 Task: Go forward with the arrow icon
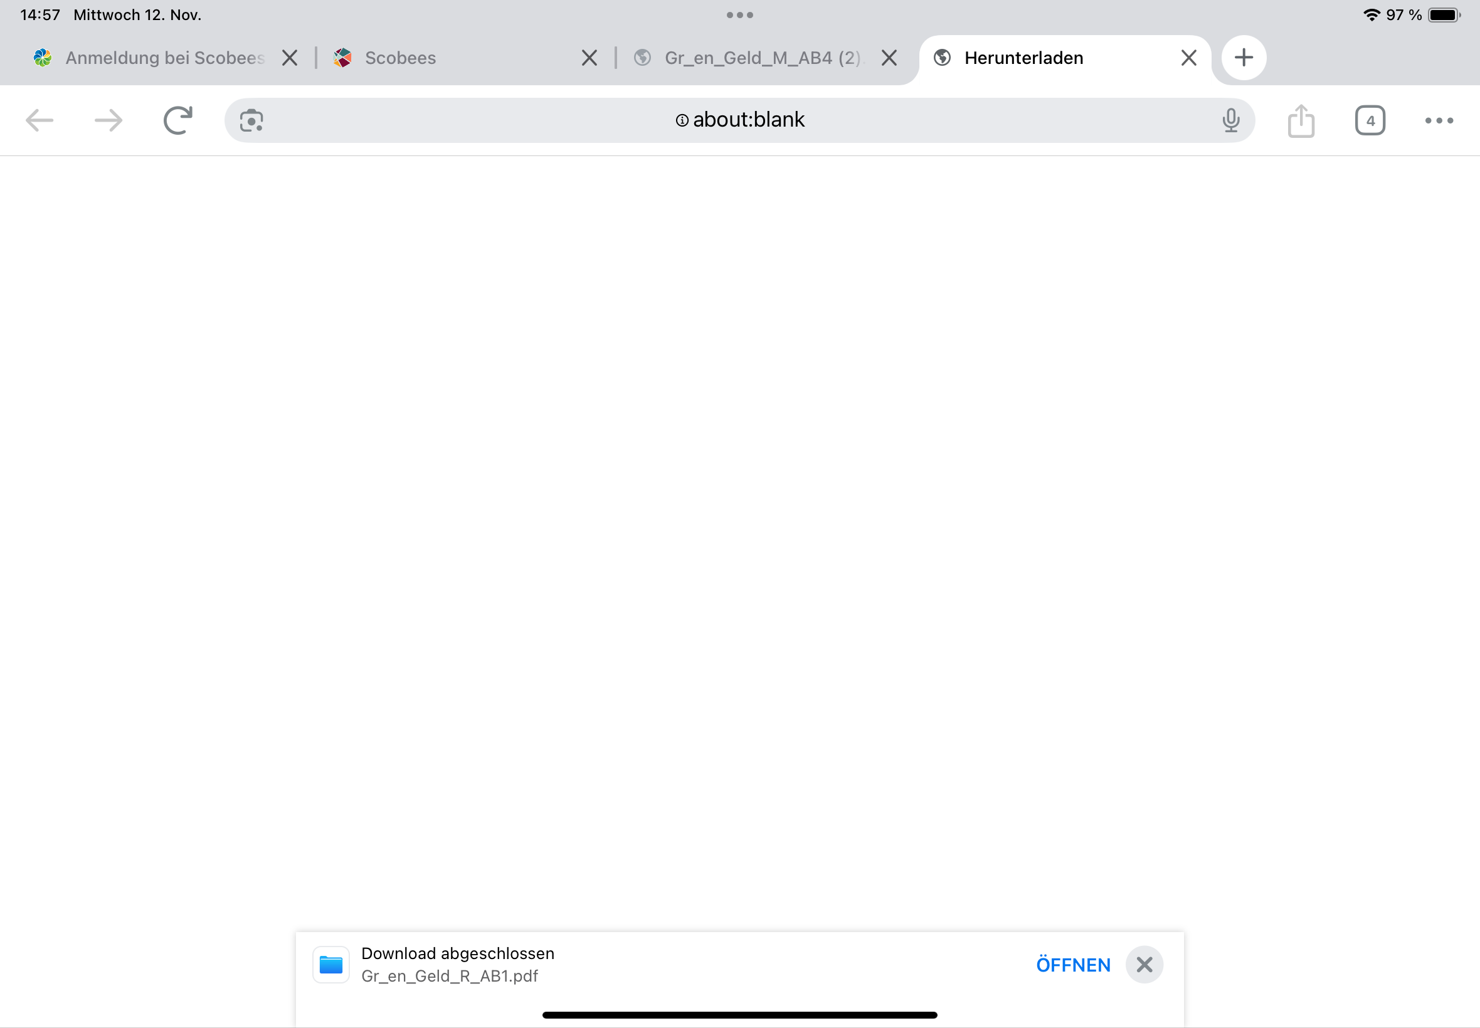click(108, 120)
